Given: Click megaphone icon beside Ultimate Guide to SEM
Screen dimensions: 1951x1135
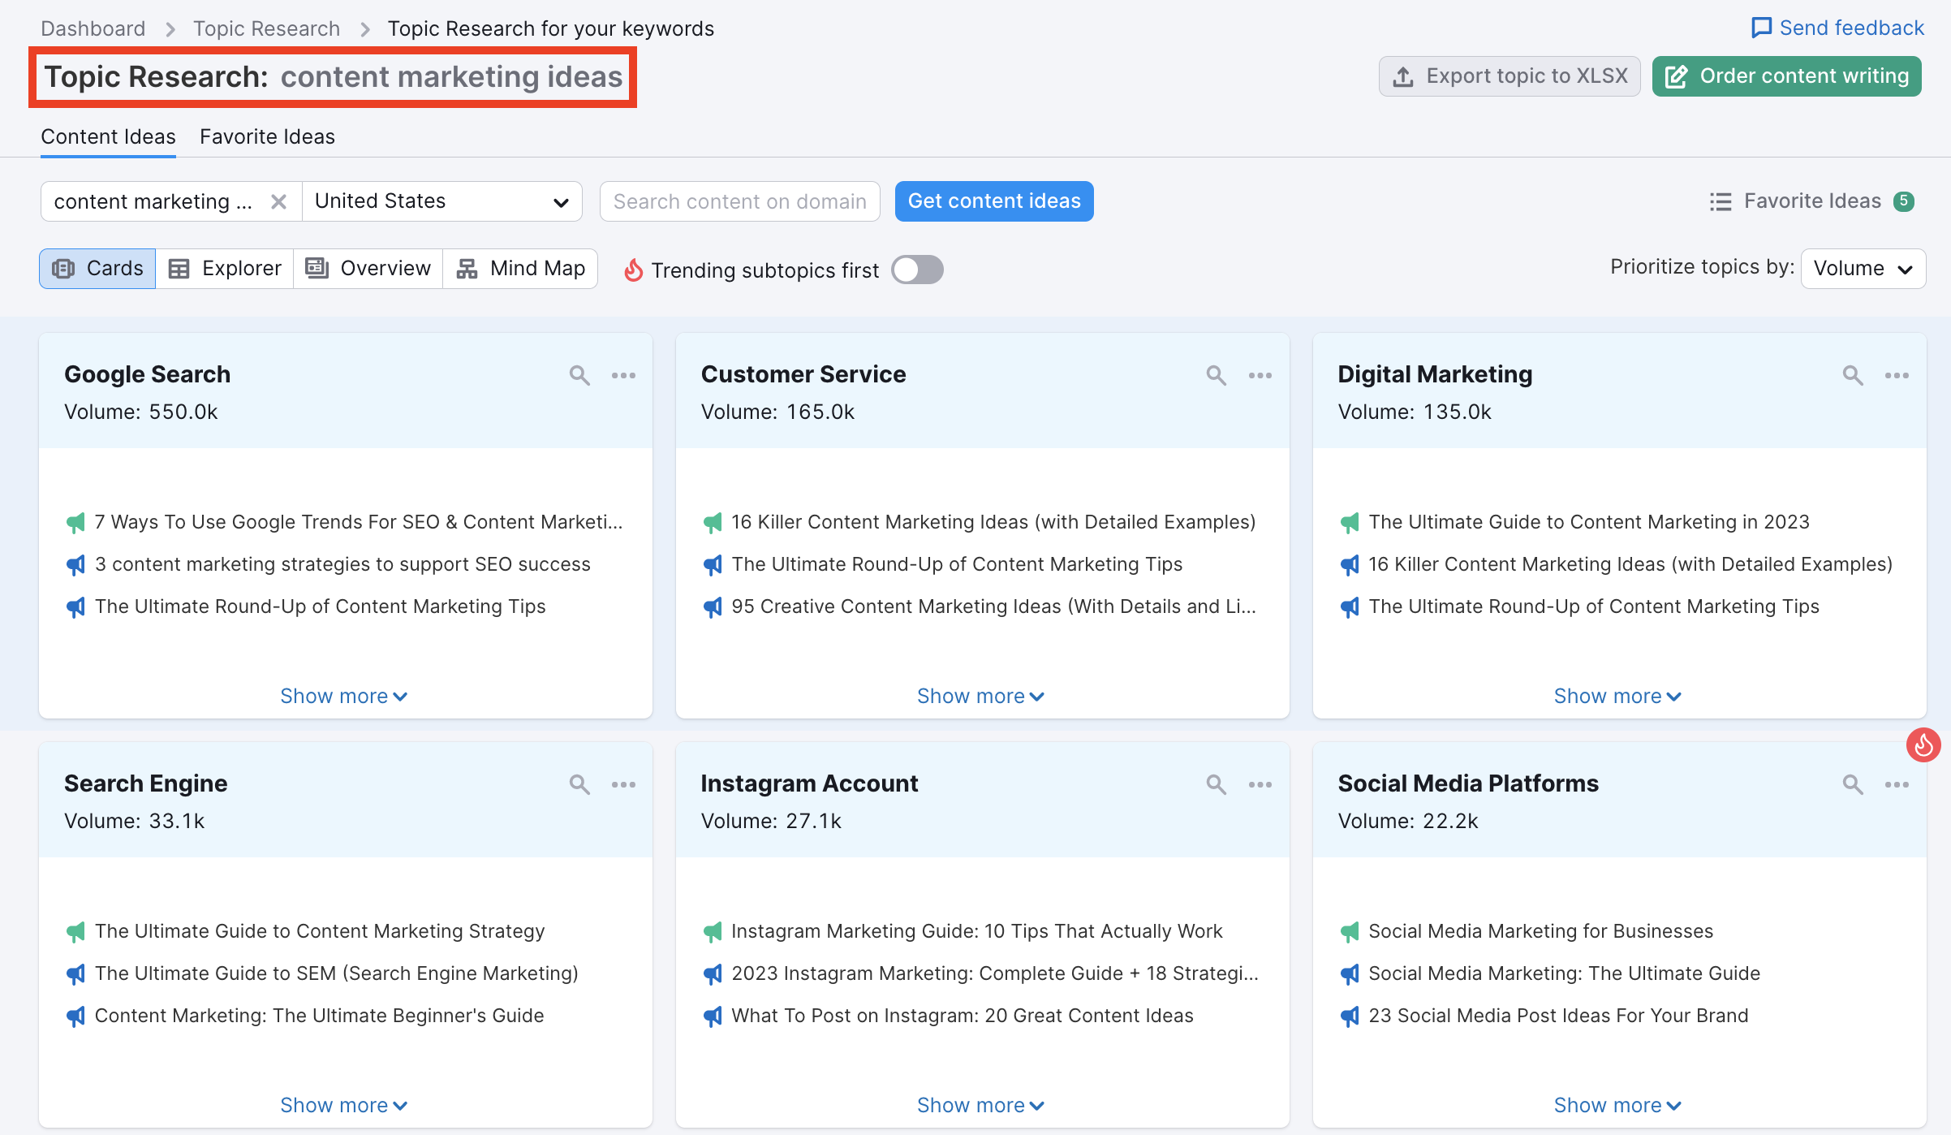Looking at the screenshot, I should 75,974.
